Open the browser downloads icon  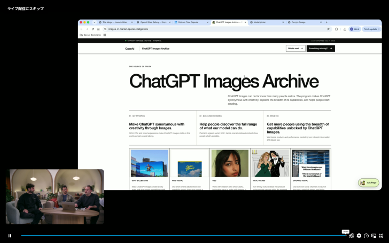coord(345,29)
